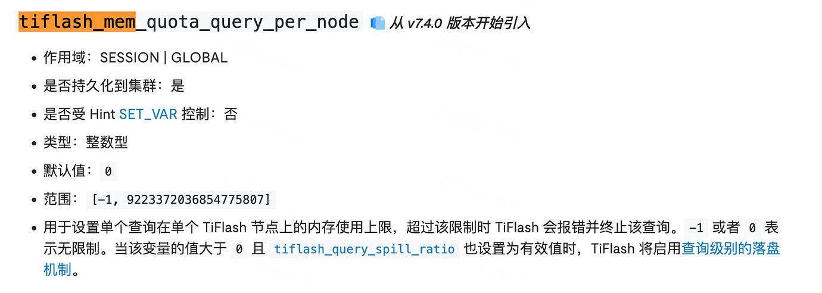Click the 是否受 Hint text
Image resolution: width=822 pixels, height=293 pixels.
click(x=80, y=114)
